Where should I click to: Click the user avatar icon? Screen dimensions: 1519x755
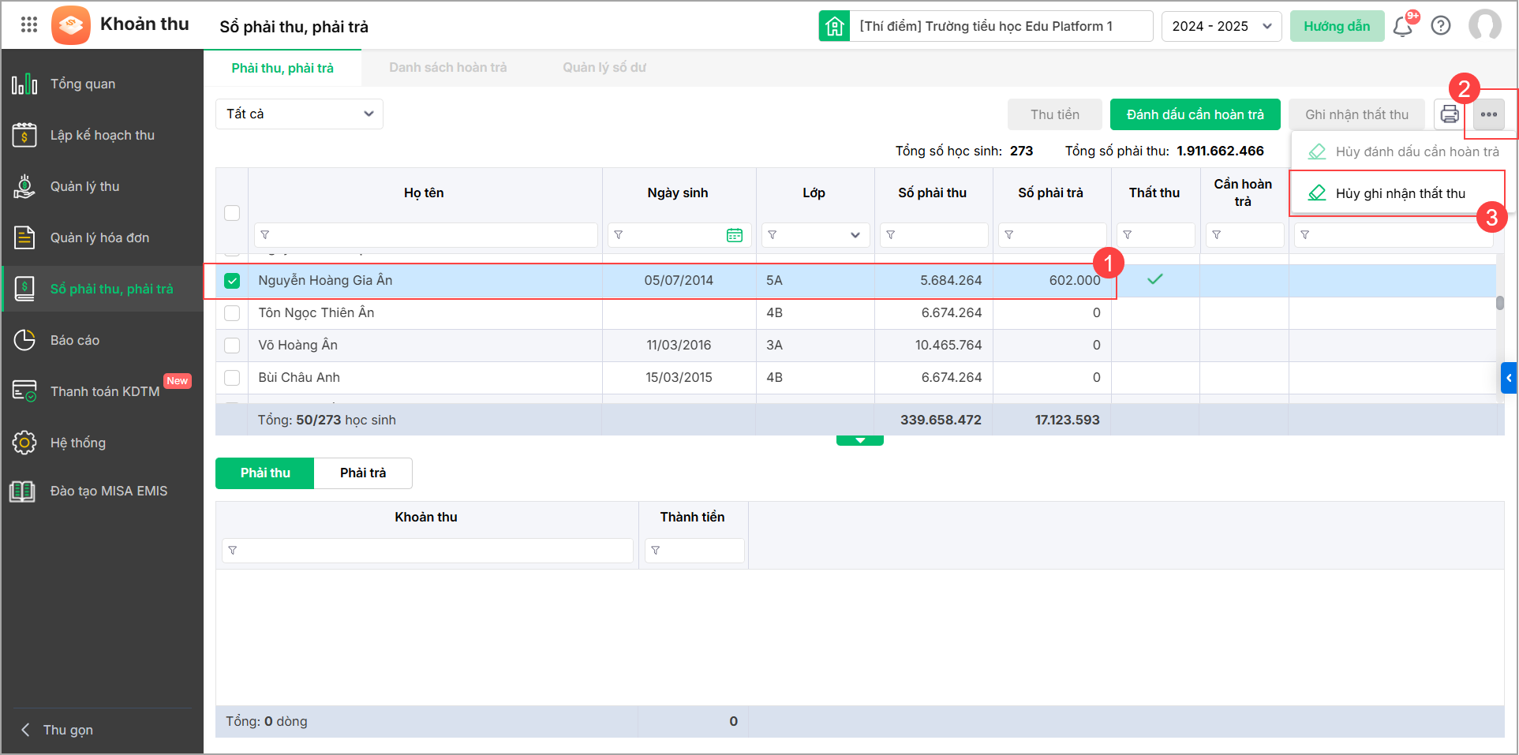click(x=1484, y=25)
